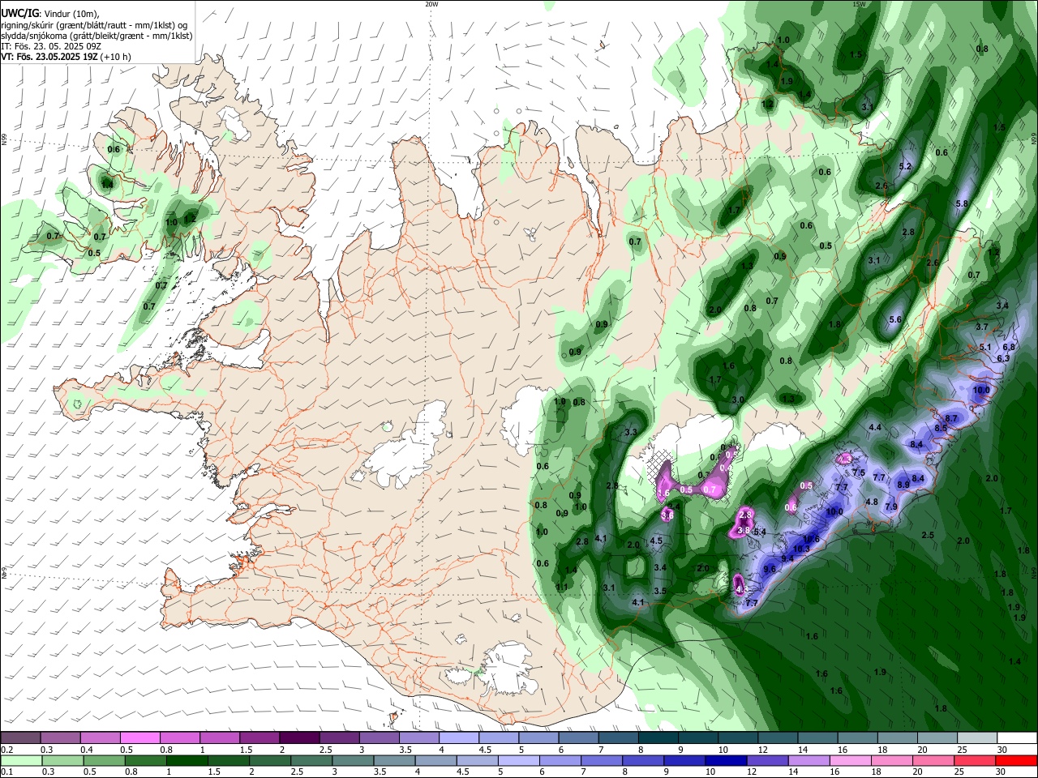Click the "4.8" precipitation value

point(872,502)
